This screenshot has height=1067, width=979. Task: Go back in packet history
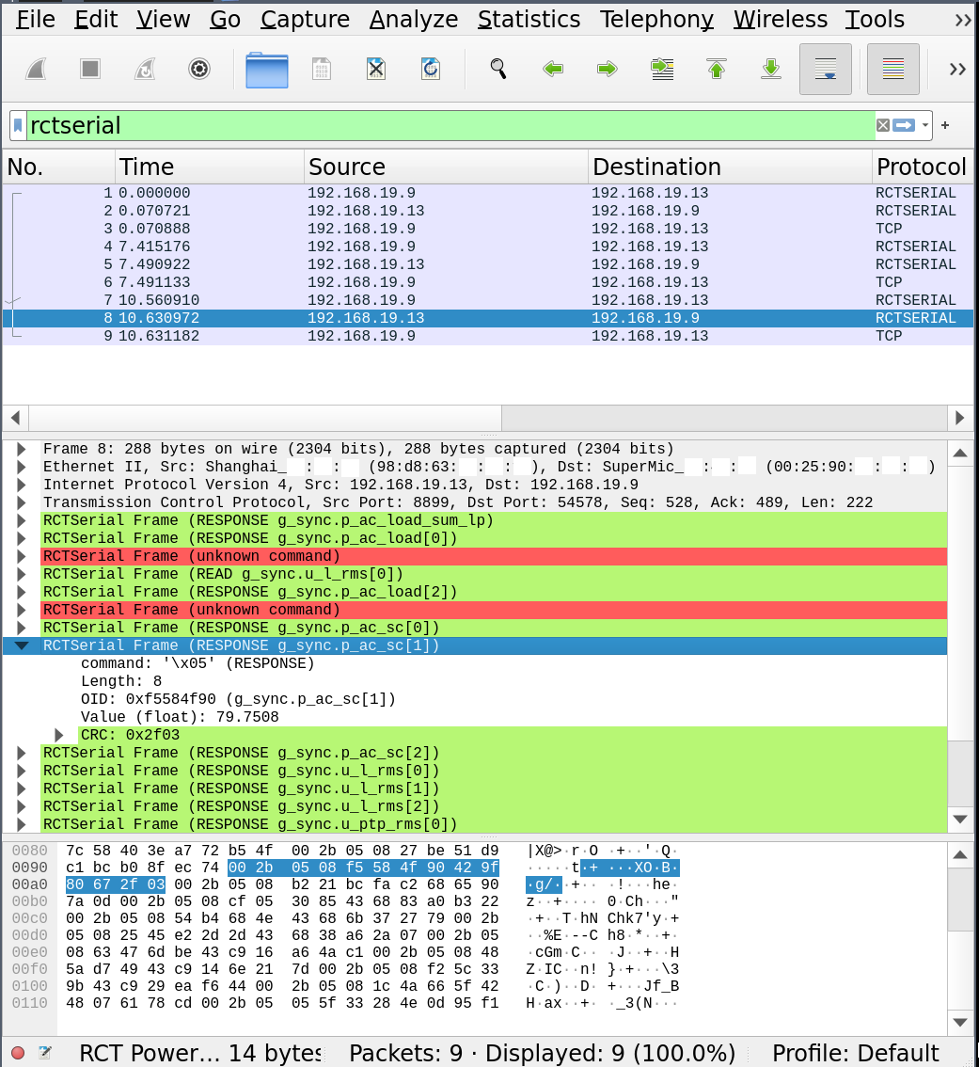(x=553, y=69)
